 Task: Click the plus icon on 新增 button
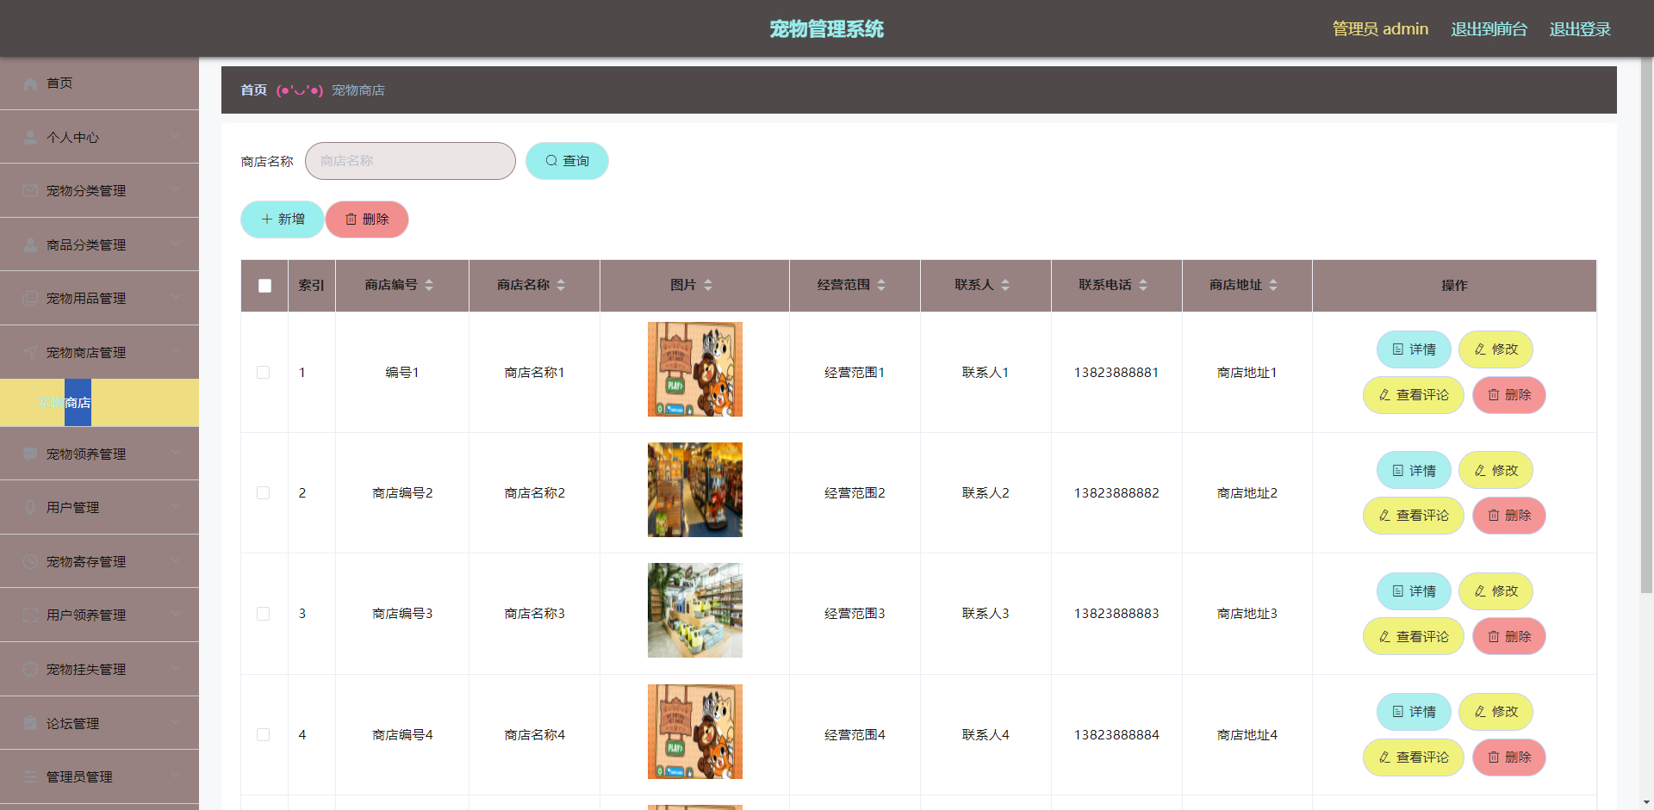coord(265,220)
